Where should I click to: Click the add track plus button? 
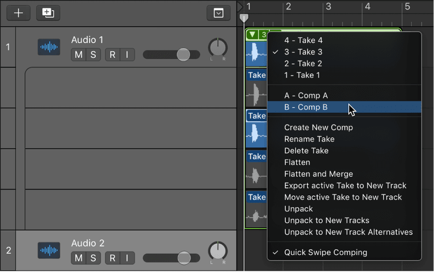click(18, 13)
